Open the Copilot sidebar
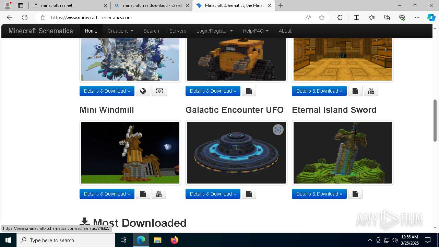439x247 pixels. [x=431, y=17]
